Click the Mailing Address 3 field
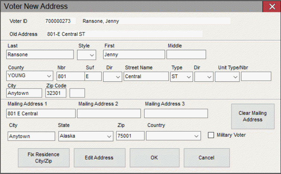Screen dimensions: 281x174 point(176,113)
